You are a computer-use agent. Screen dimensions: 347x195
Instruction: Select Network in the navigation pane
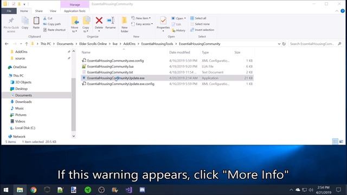[19, 136]
